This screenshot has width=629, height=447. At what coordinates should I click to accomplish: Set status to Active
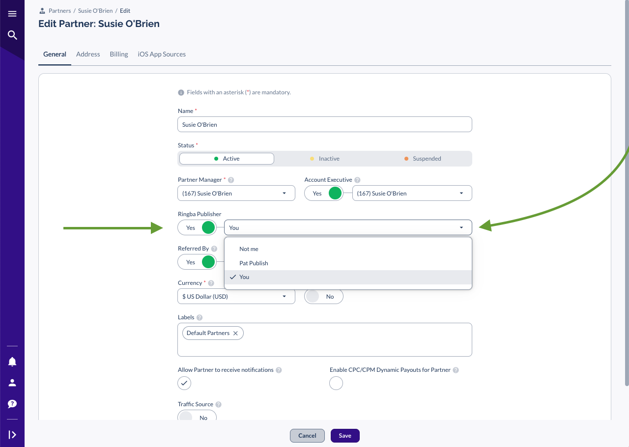tap(227, 159)
